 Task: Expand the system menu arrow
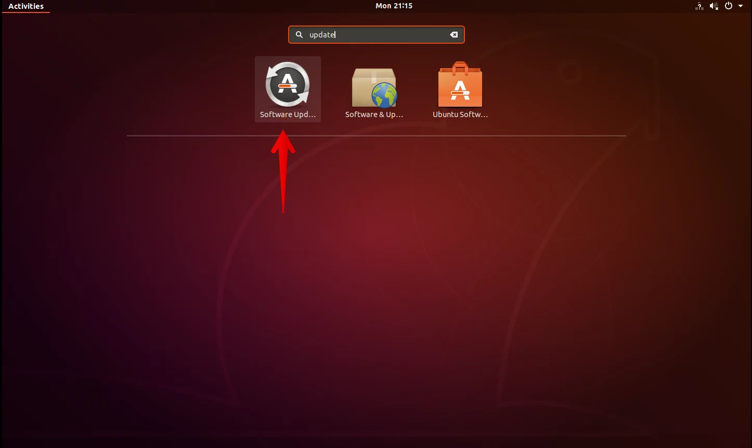click(x=741, y=6)
